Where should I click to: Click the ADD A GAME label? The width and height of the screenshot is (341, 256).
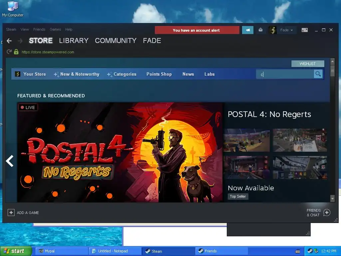(28, 213)
